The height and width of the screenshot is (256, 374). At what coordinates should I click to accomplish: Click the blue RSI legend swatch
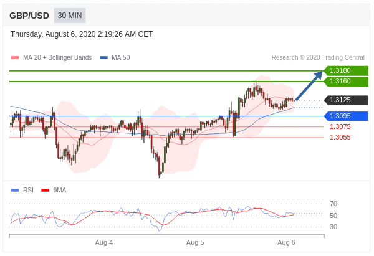coord(15,190)
